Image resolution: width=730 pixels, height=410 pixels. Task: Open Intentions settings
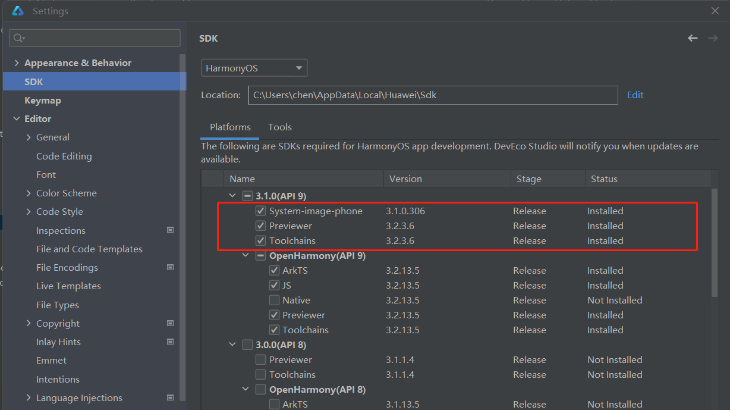[x=58, y=379]
